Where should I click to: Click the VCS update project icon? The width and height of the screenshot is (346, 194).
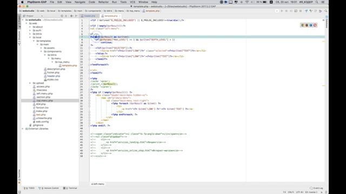point(306,11)
